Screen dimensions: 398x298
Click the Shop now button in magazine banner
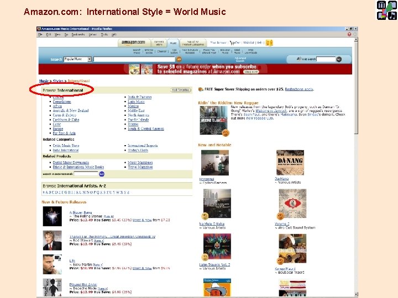pyautogui.click(x=251, y=72)
